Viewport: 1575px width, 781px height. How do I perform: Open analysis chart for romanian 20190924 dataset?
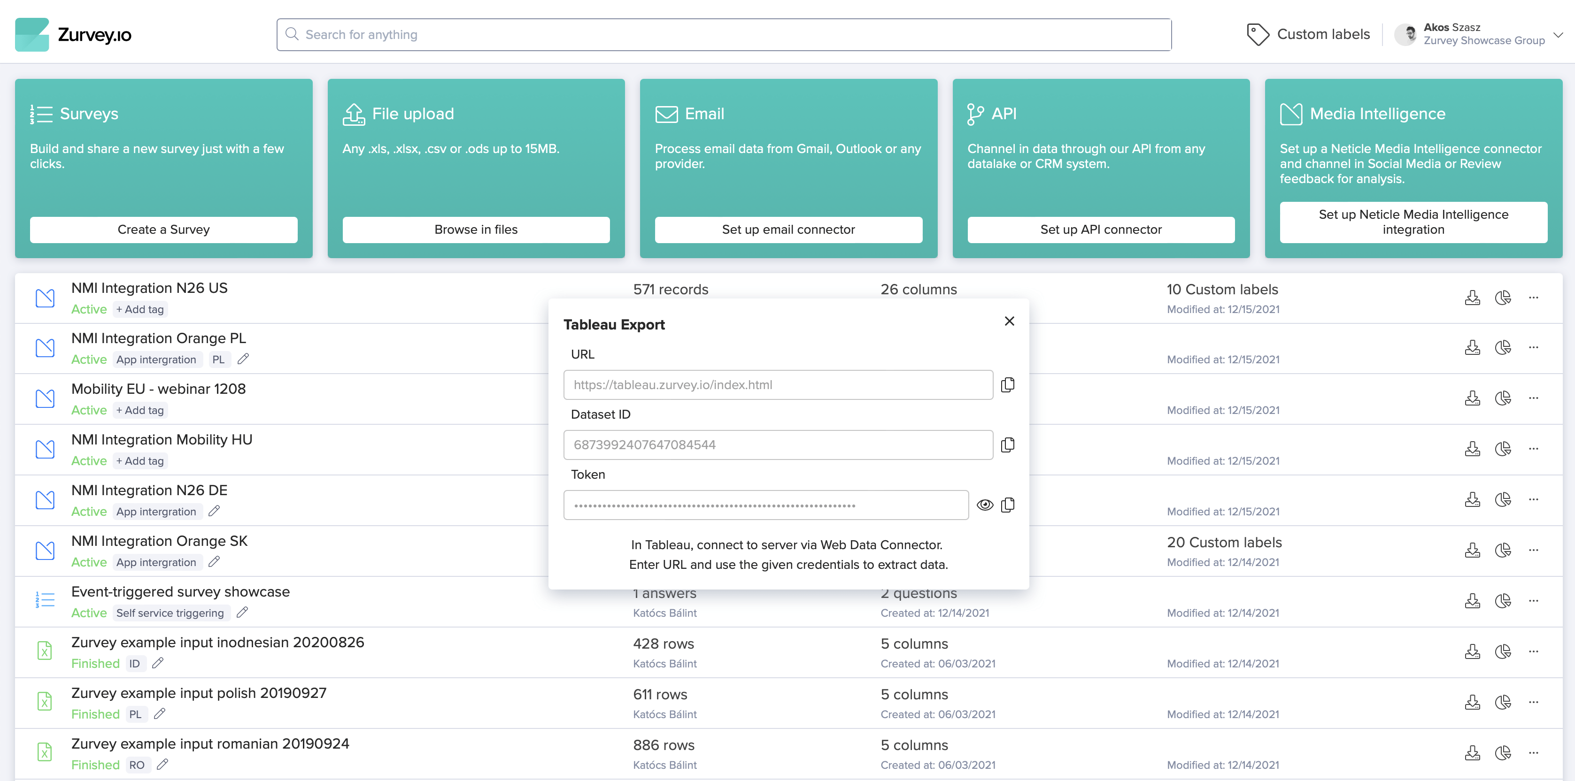coord(1503,753)
